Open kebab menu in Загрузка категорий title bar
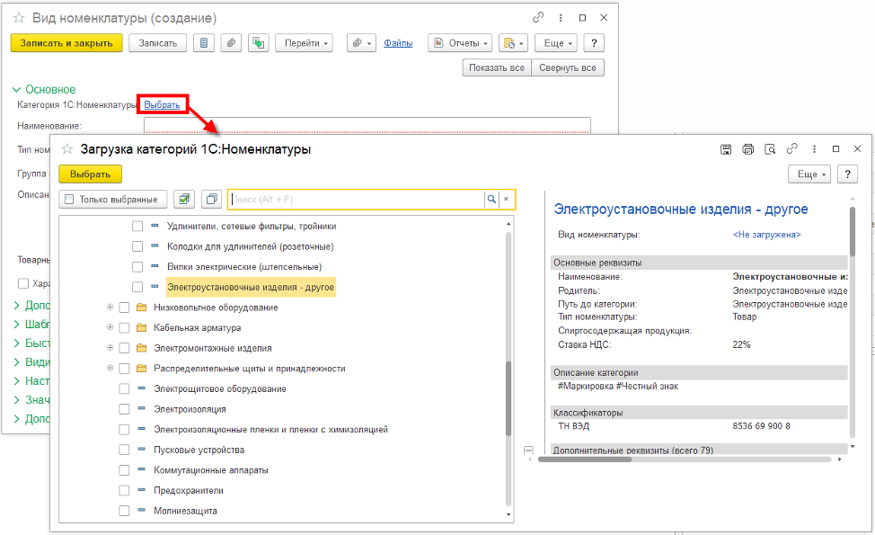Image resolution: width=875 pixels, height=535 pixels. (814, 149)
